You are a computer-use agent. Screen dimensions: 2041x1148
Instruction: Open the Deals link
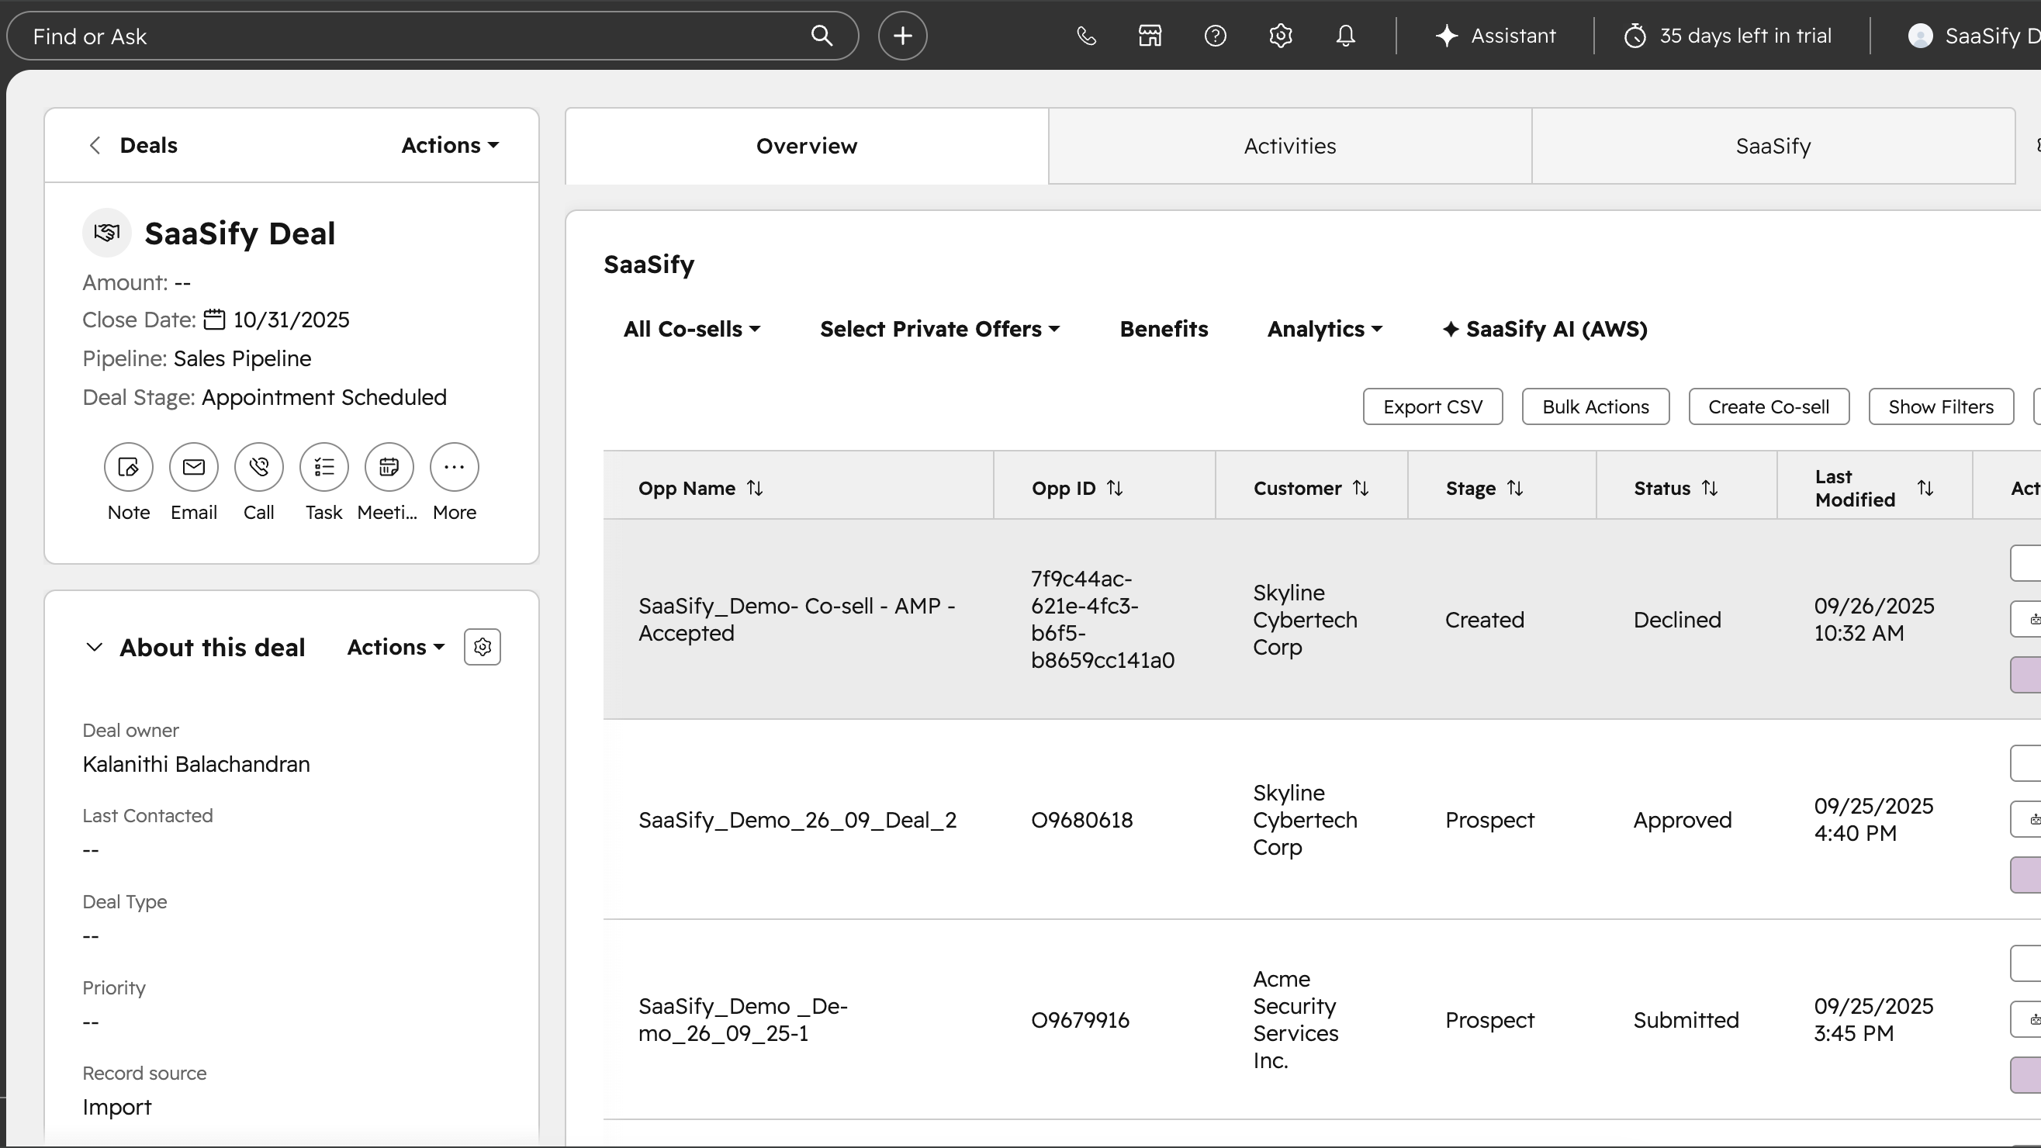tap(148, 145)
